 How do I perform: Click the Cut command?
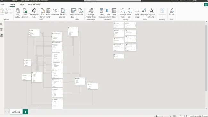pyautogui.click(x=8, y=9)
